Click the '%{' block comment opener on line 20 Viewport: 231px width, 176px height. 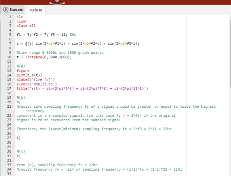[x=19, y=102]
